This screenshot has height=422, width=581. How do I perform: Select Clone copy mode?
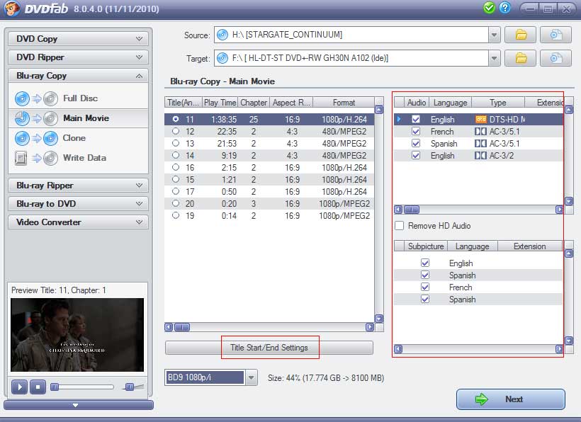coord(78,138)
